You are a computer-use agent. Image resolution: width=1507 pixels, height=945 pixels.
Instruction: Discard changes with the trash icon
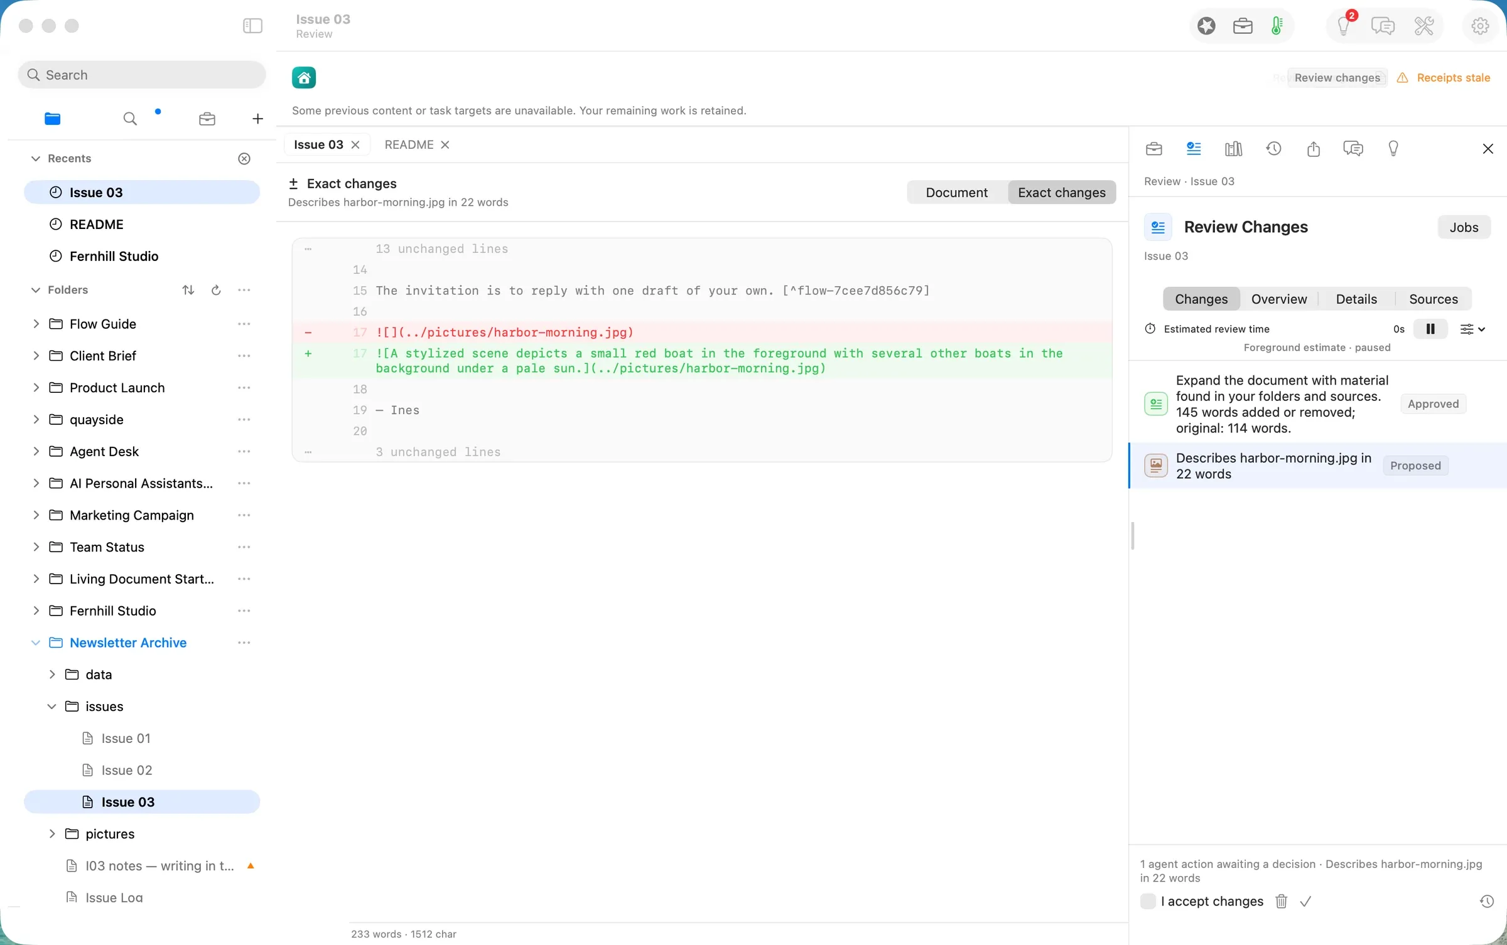(1282, 902)
